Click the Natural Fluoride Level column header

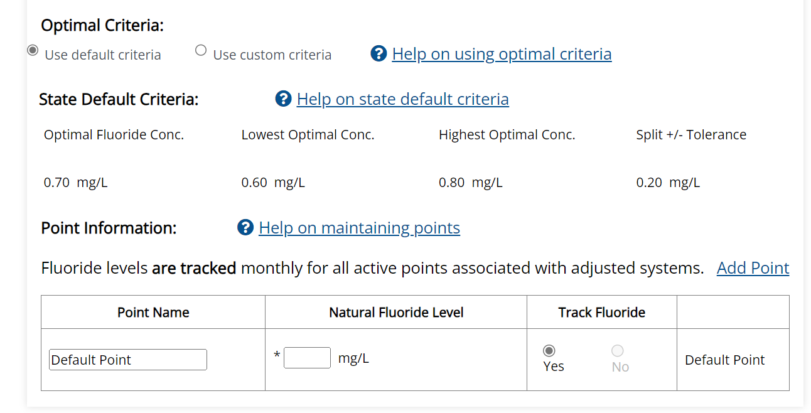point(396,312)
